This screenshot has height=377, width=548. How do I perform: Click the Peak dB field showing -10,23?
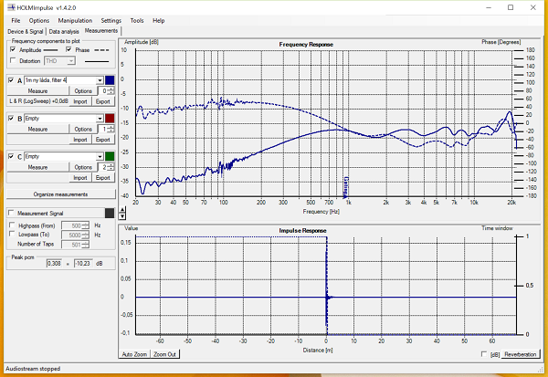click(x=83, y=264)
